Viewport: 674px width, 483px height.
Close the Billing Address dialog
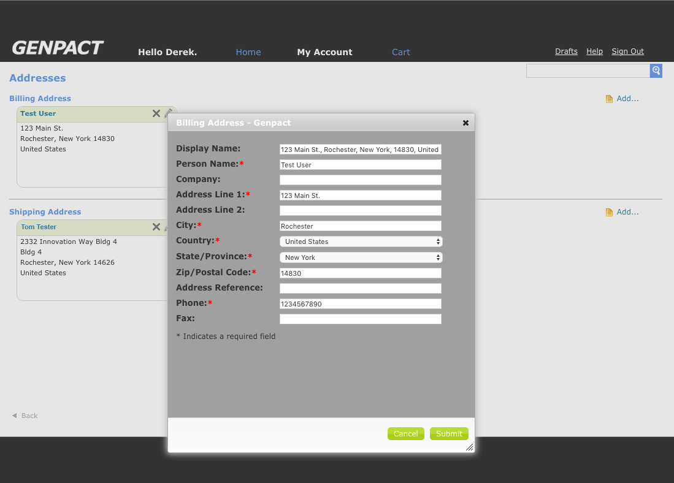coord(465,123)
